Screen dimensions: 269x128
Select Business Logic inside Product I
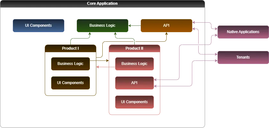[x=70, y=64]
